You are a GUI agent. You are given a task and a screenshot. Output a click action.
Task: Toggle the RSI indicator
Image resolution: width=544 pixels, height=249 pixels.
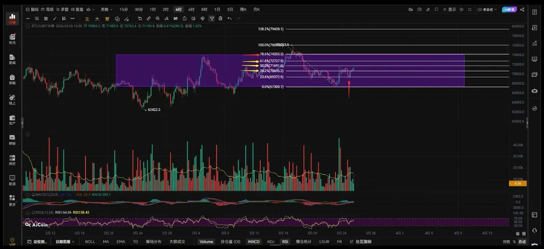click(285, 242)
